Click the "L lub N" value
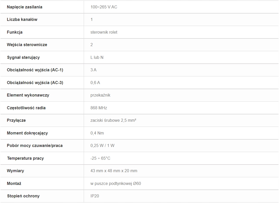 (x=97, y=57)
